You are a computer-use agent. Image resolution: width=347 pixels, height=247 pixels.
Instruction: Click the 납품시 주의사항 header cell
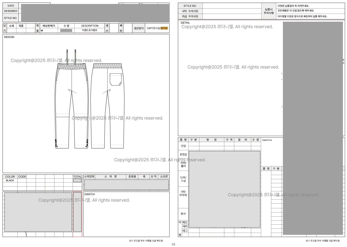(x=269, y=11)
